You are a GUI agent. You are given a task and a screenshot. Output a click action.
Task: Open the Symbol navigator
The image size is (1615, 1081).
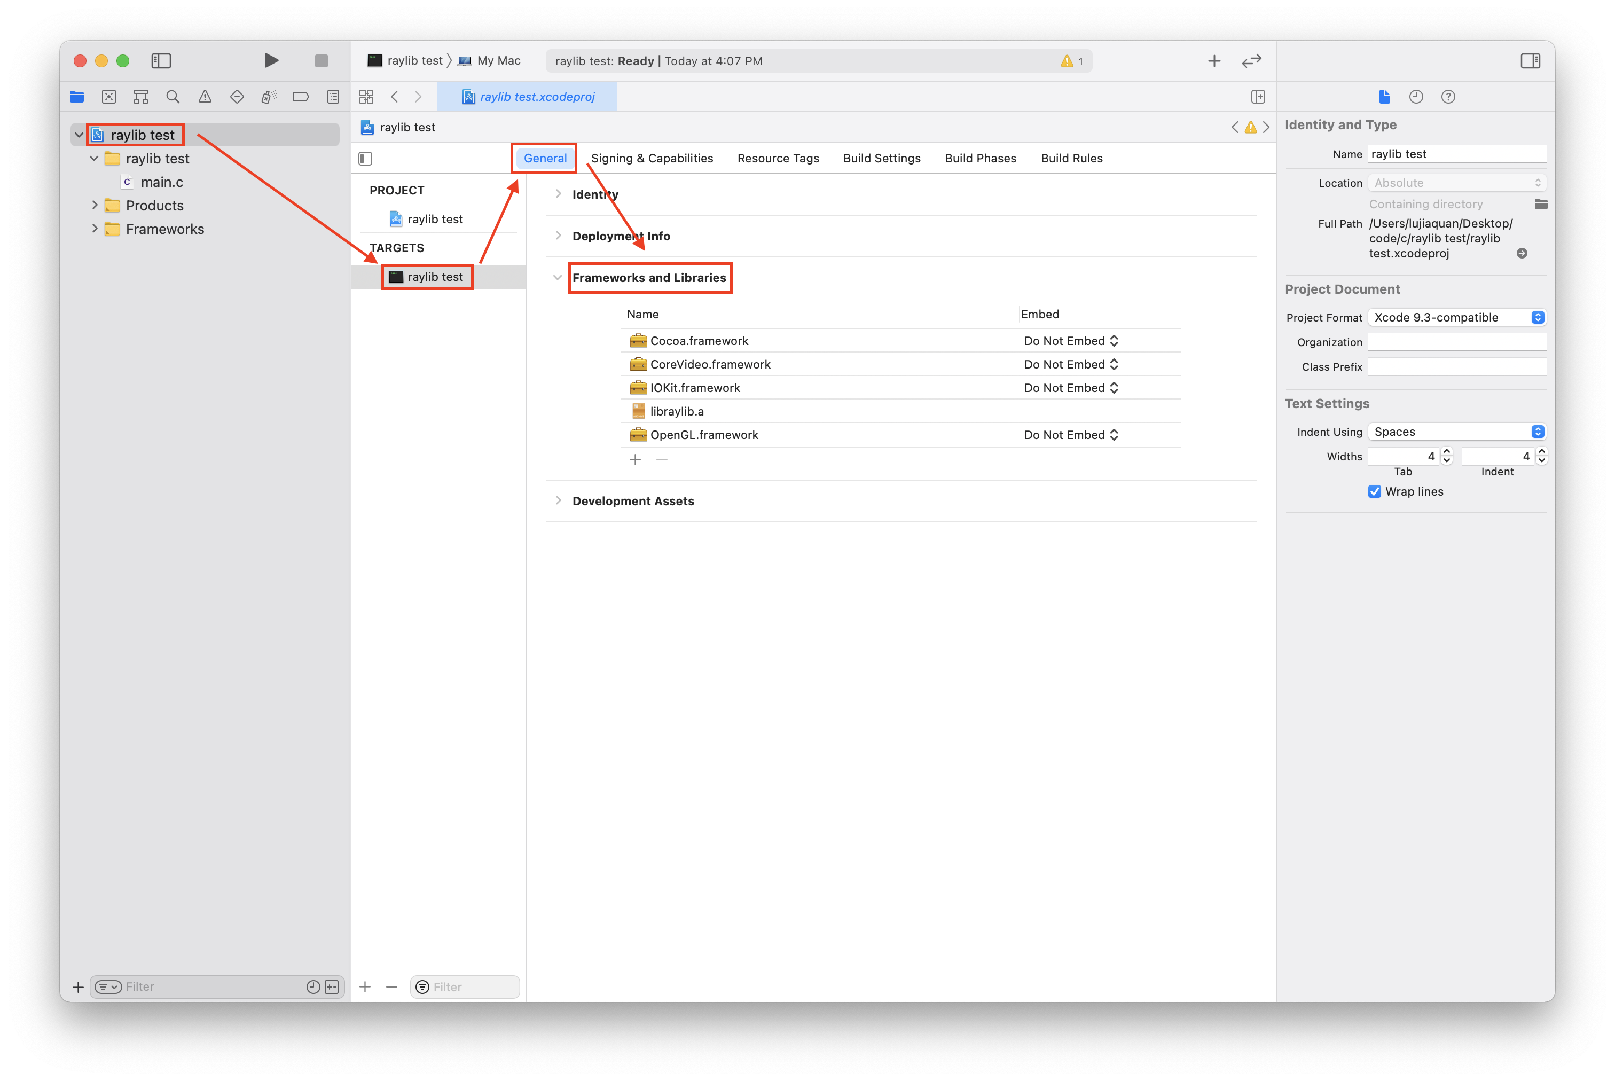point(140,97)
